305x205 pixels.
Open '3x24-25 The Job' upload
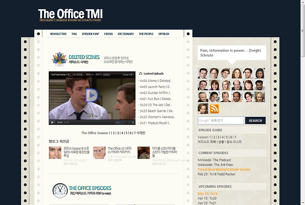coord(156,105)
